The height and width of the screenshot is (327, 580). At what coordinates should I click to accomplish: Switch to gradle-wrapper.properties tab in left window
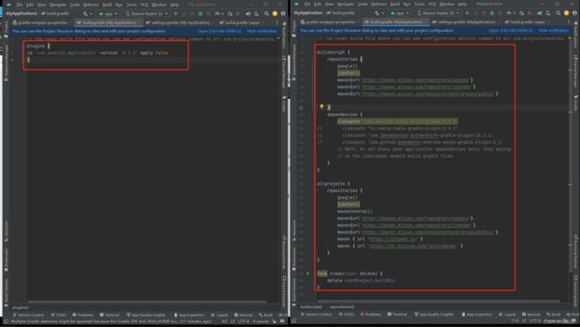(x=40, y=22)
